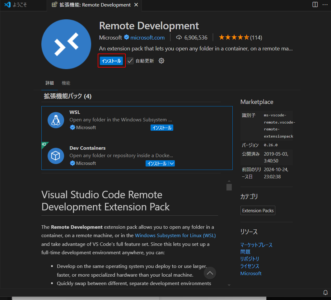The image size is (331, 300).
Task: Click the WSL extension title
Action: coord(75,112)
